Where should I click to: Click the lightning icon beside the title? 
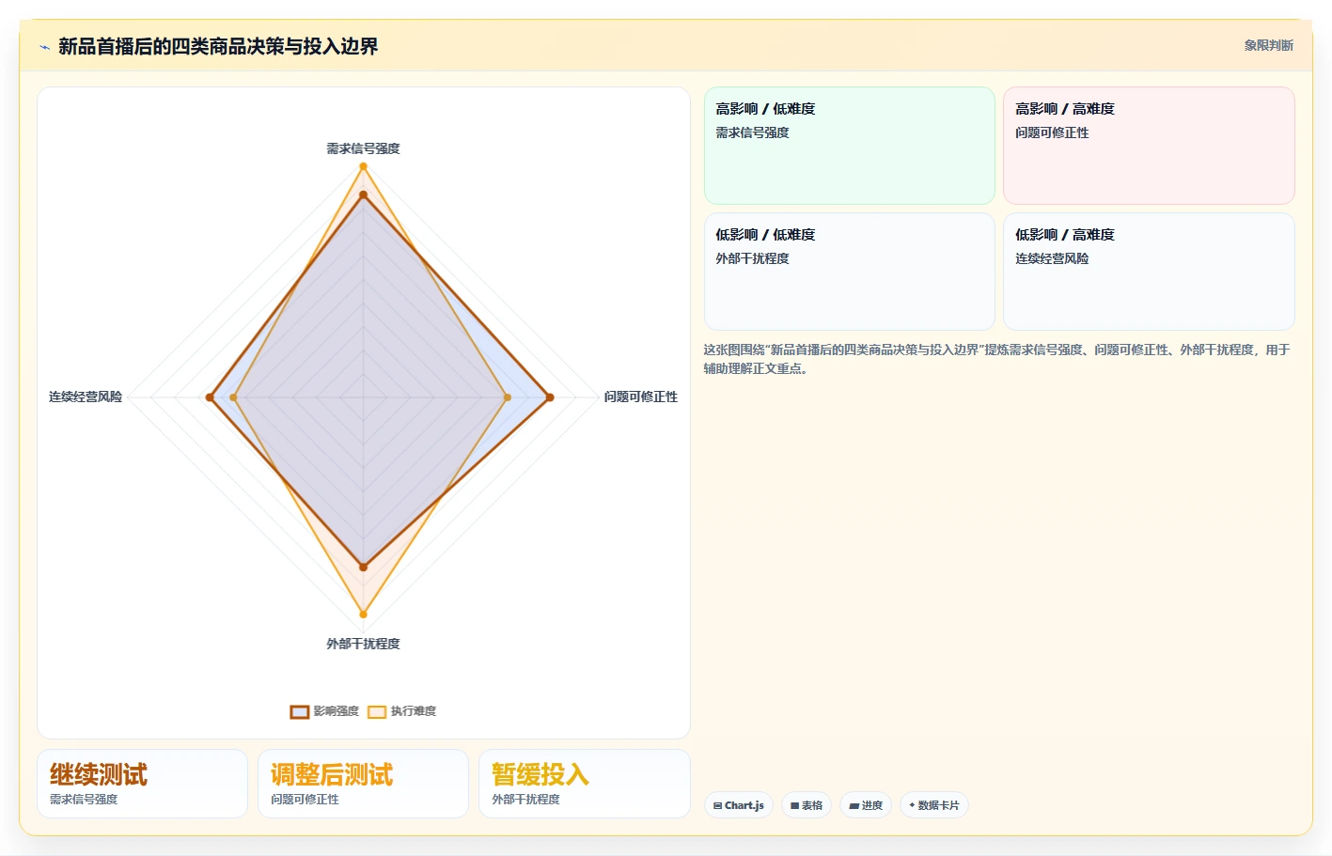click(44, 47)
